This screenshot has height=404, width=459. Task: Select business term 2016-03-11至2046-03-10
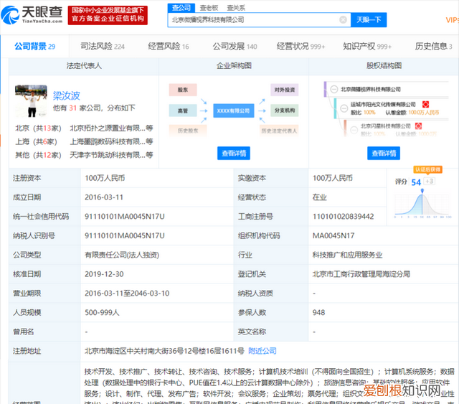(x=127, y=293)
